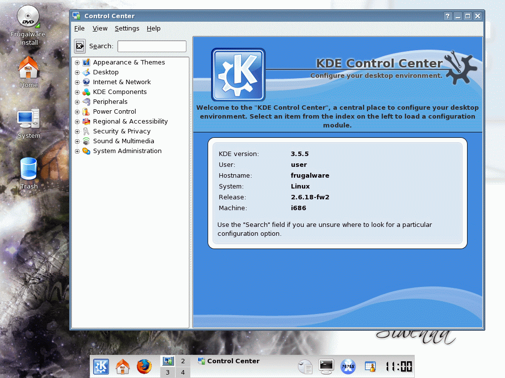The image size is (505, 378).
Task: Expand the System Administration tree node
Action: pos(77,151)
